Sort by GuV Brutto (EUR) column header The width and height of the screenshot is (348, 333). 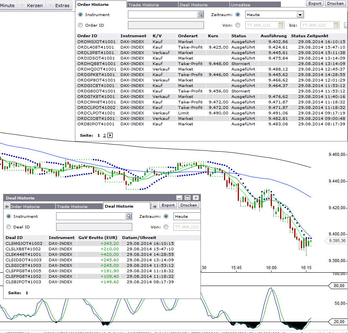tap(98, 237)
